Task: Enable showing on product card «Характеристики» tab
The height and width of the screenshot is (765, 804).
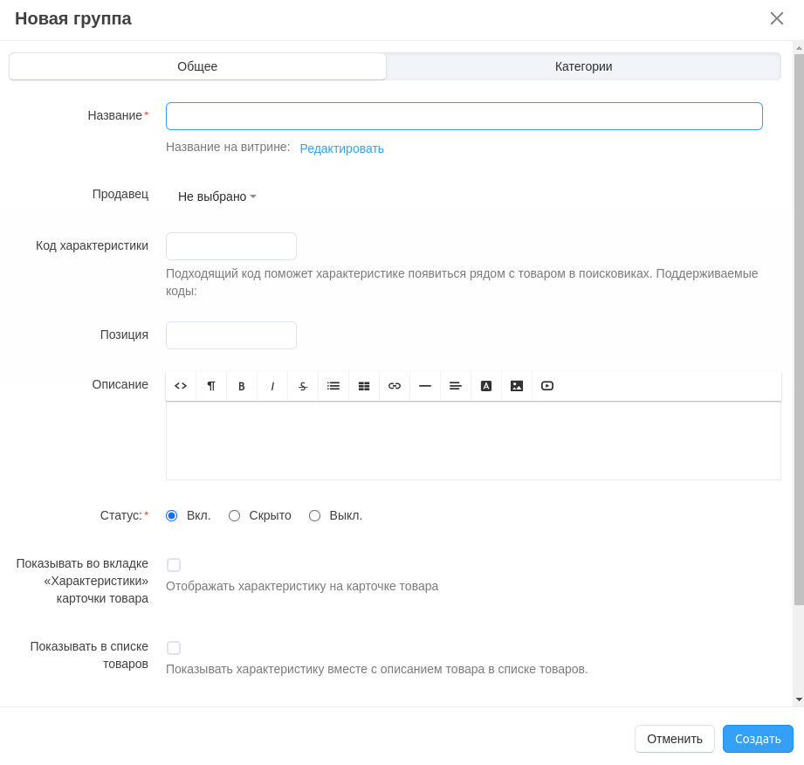Action: pyautogui.click(x=174, y=565)
